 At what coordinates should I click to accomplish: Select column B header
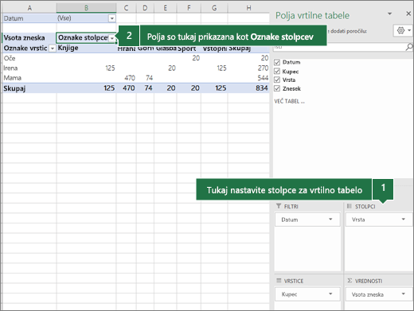coord(86,8)
